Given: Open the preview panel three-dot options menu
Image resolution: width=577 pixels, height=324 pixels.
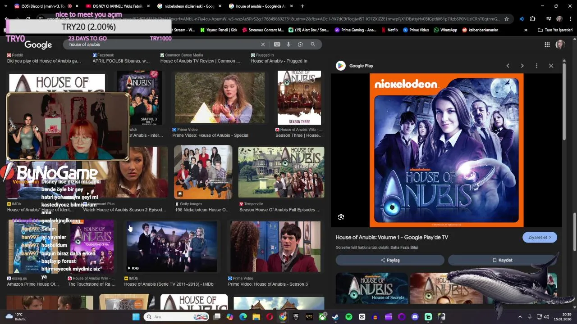Looking at the screenshot, I should [536, 66].
